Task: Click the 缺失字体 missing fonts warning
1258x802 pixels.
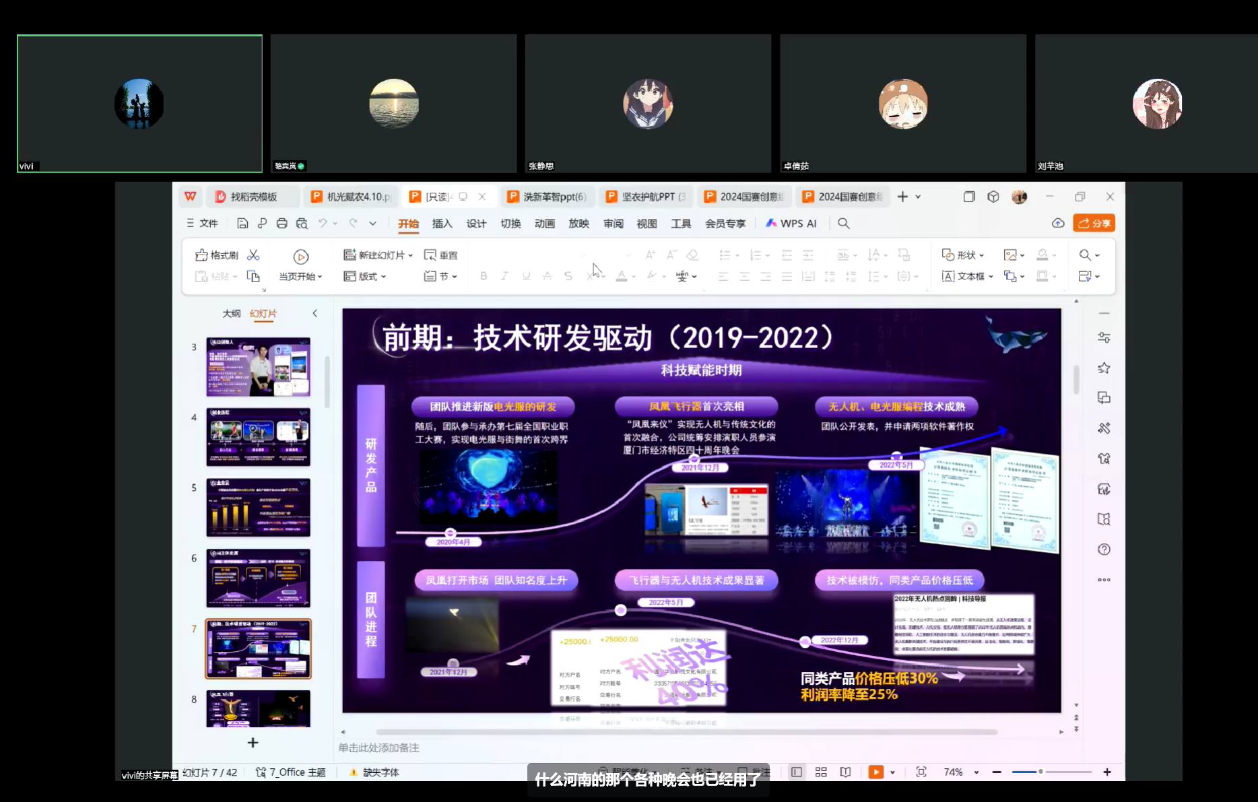Action: (380, 772)
